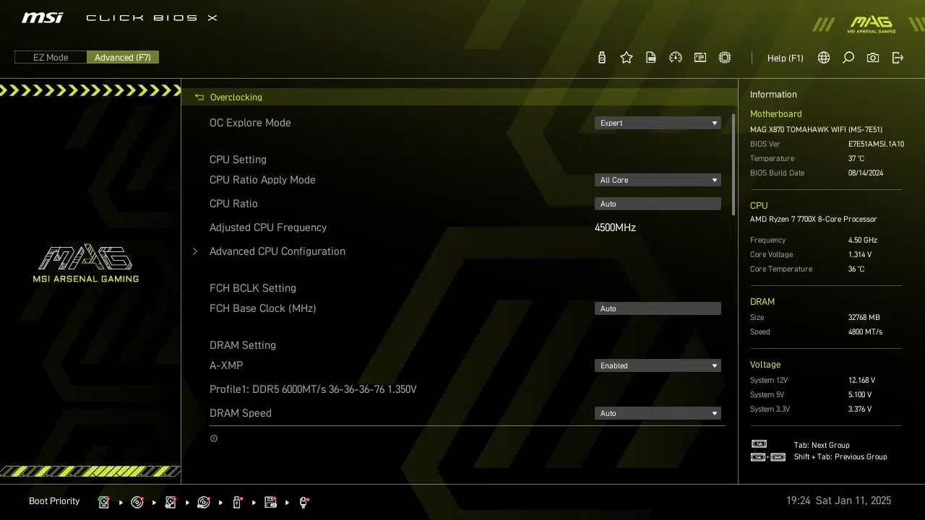Screen dimensions: 925x520
Task: Open CPU Ratio Apply Mode All Core dropdown
Action: pyautogui.click(x=658, y=180)
